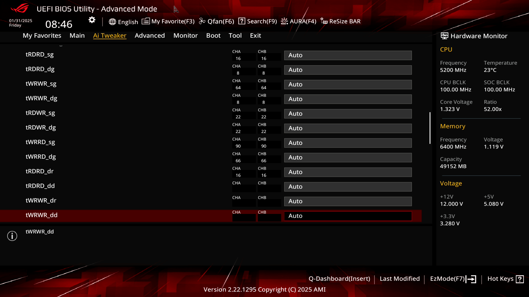Open My Favorites starred settings
Image resolution: width=529 pixels, height=297 pixels.
click(42, 35)
